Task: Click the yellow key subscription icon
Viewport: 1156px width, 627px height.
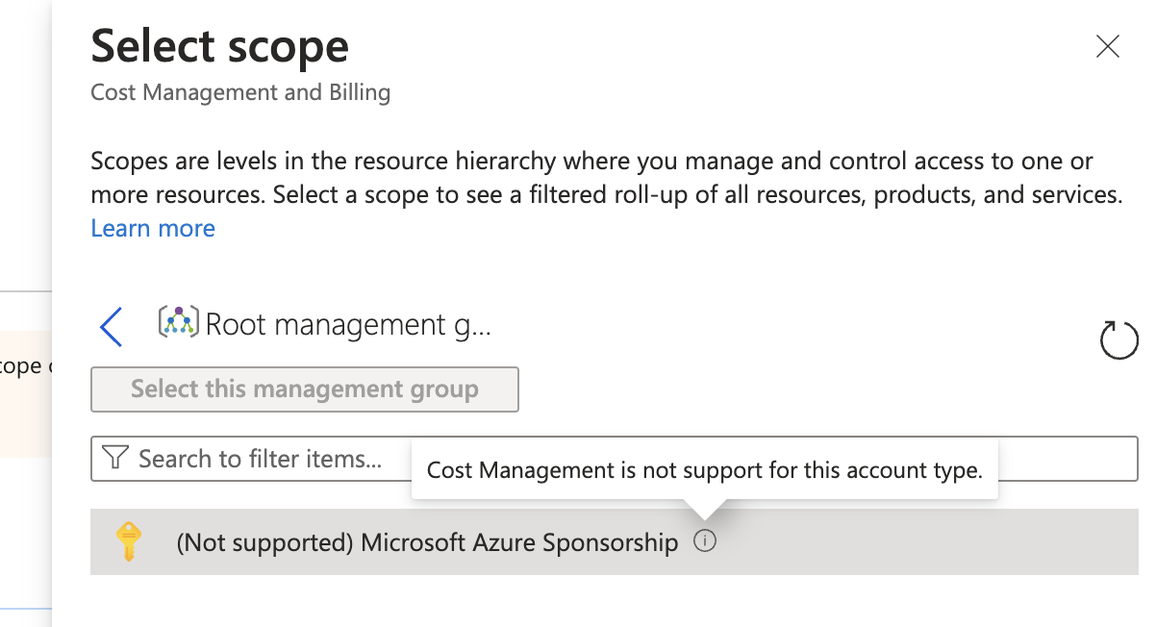Action: click(128, 541)
